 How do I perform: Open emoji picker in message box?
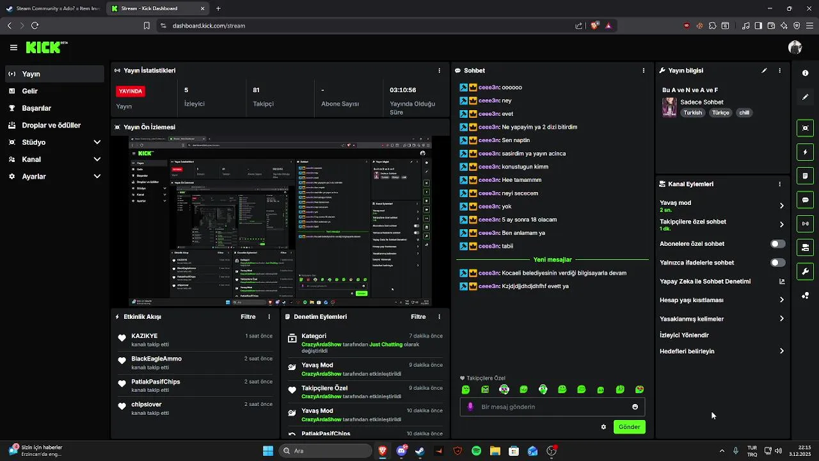pos(635,407)
